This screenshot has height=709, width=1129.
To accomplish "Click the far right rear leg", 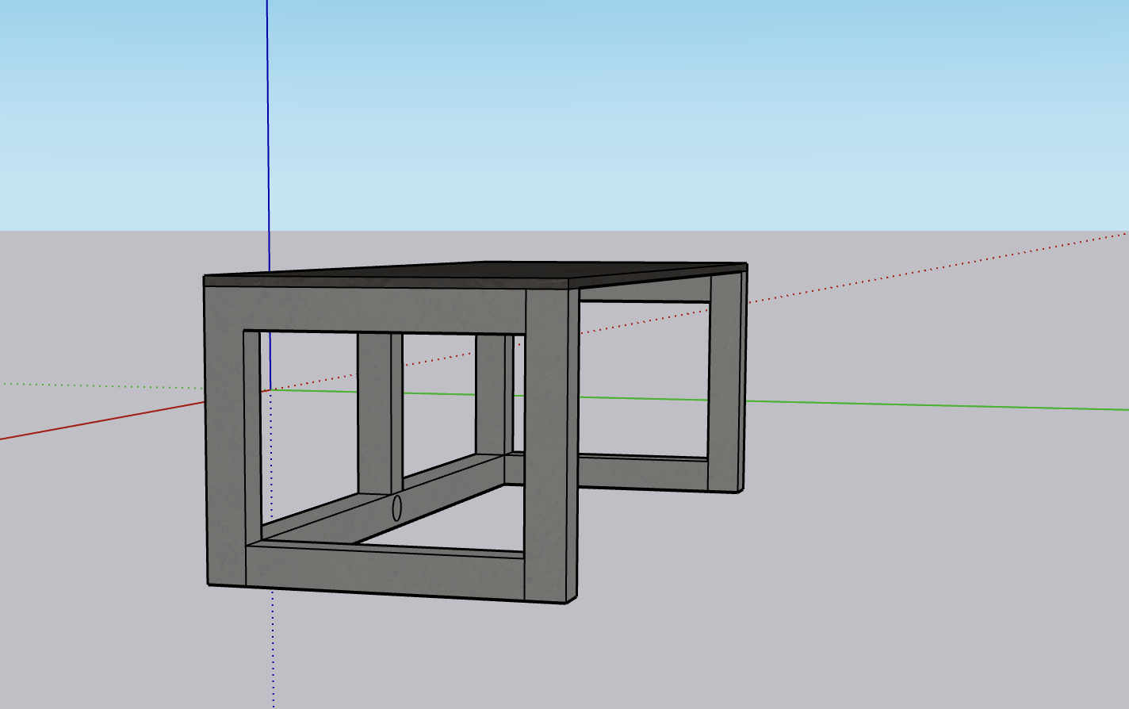I will coord(724,381).
